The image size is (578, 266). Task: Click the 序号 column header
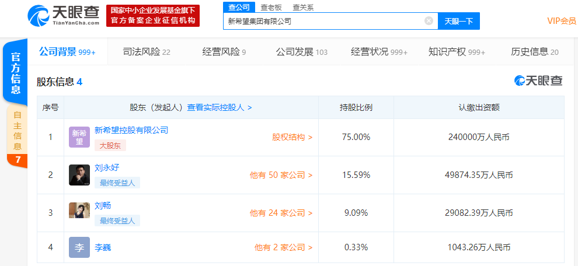(x=50, y=107)
